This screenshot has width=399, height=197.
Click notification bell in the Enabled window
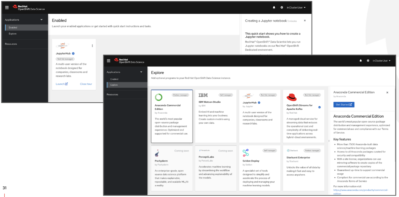tap(274, 7)
